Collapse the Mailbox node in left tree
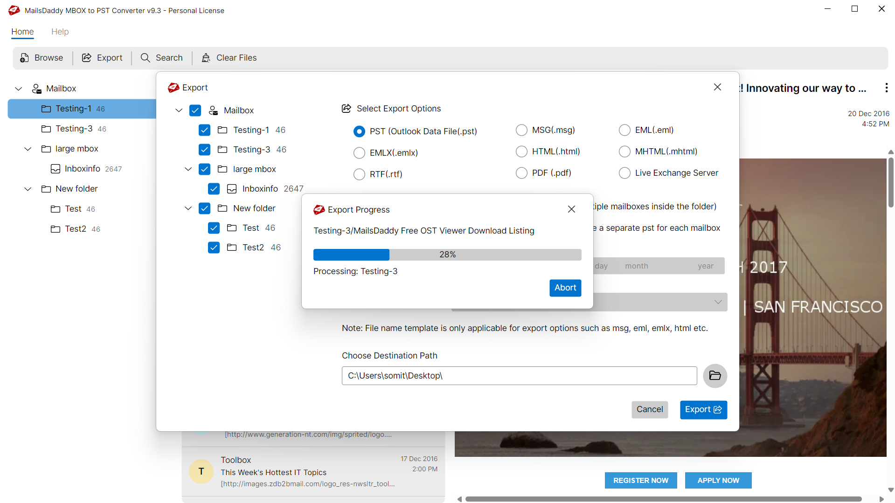Image resolution: width=895 pixels, height=503 pixels. 19,89
